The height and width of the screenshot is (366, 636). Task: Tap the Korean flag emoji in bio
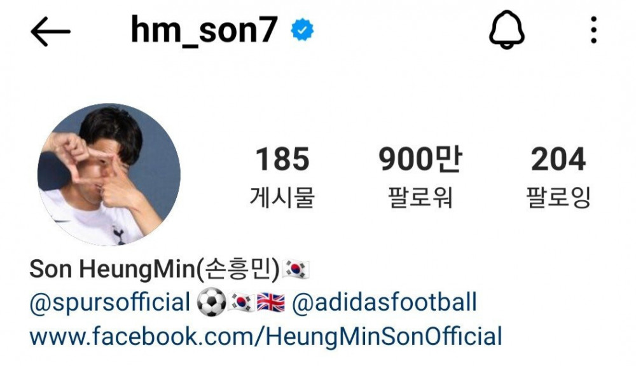pyautogui.click(x=241, y=302)
